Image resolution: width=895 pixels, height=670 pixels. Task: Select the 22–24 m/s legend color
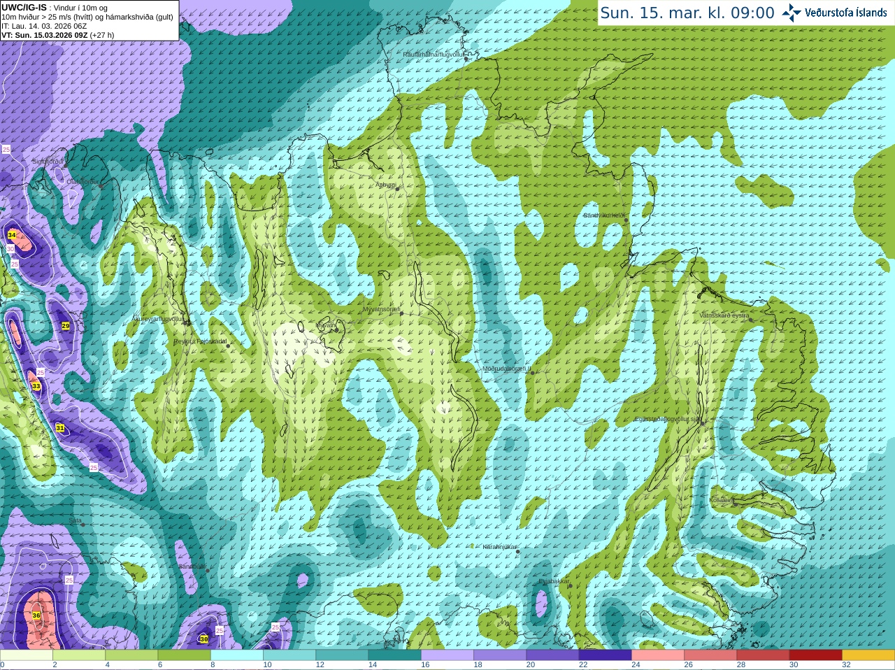click(x=606, y=655)
